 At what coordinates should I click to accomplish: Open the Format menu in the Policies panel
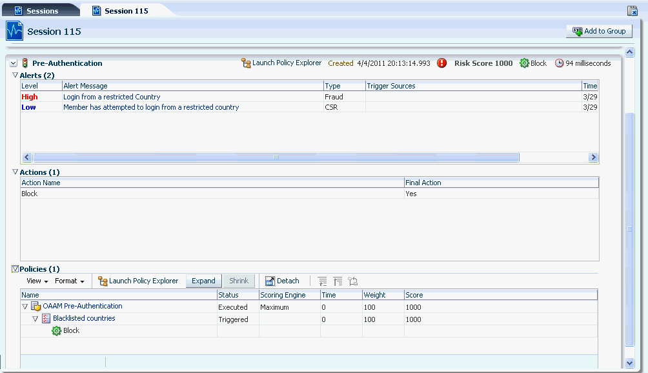[x=68, y=281]
